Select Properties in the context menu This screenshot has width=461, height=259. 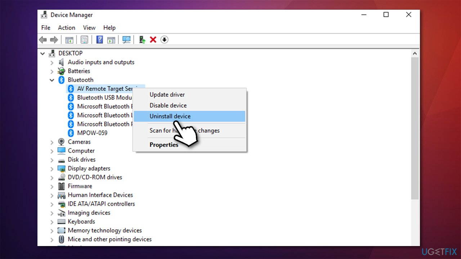click(164, 145)
